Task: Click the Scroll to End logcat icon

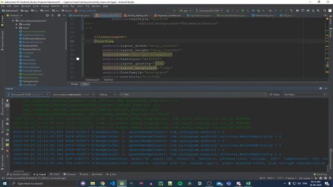Action: click(7, 105)
